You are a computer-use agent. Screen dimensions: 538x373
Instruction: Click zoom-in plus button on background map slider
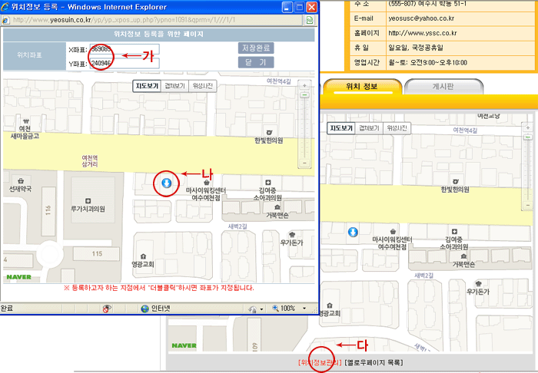point(528,127)
